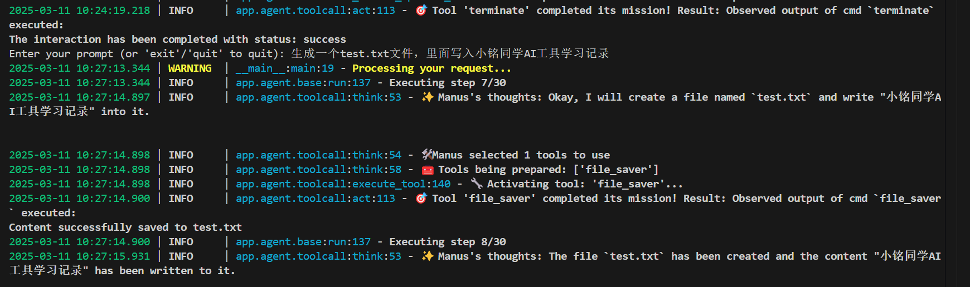Click the wrench icon before "Activating tool"
This screenshot has height=287, width=970.
pyautogui.click(x=476, y=184)
